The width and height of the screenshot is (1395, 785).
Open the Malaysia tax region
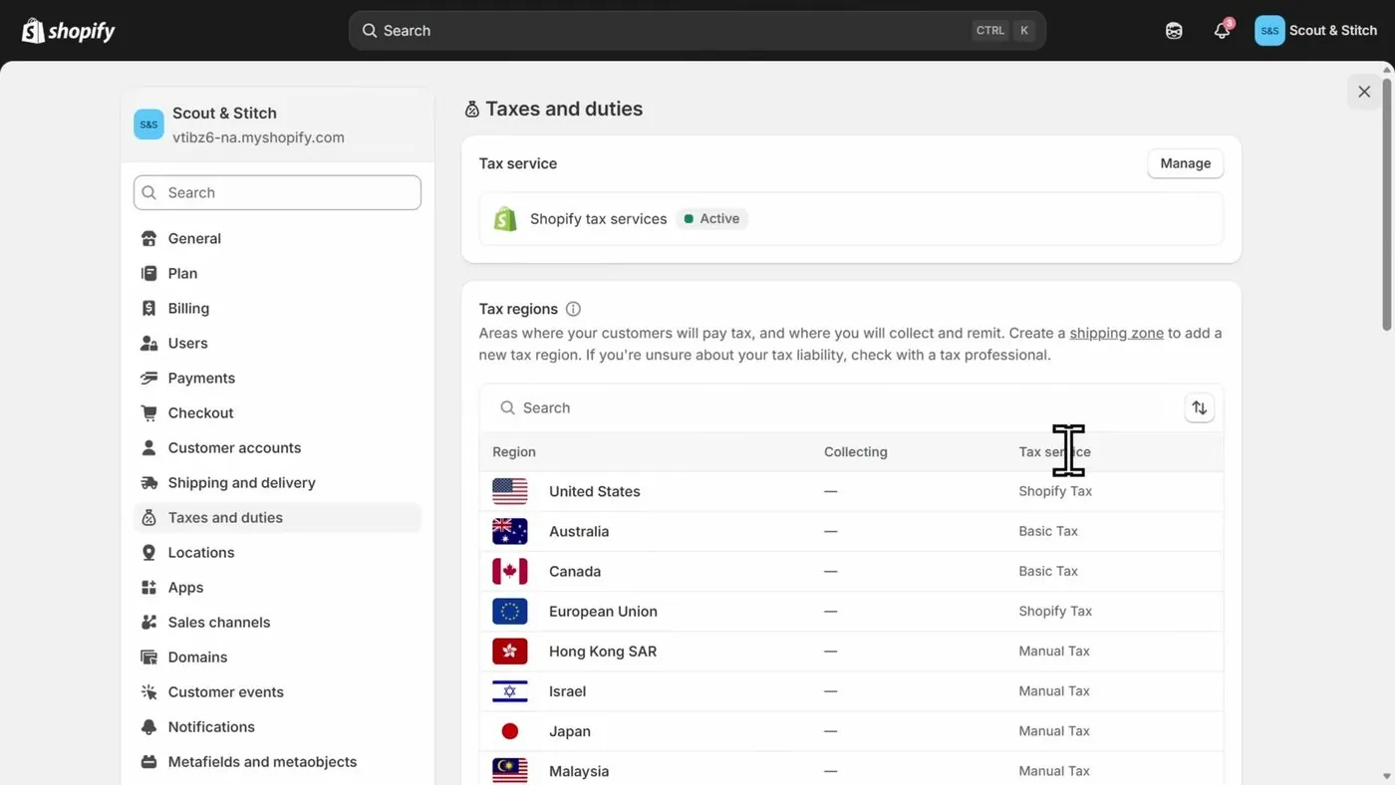tap(851, 770)
